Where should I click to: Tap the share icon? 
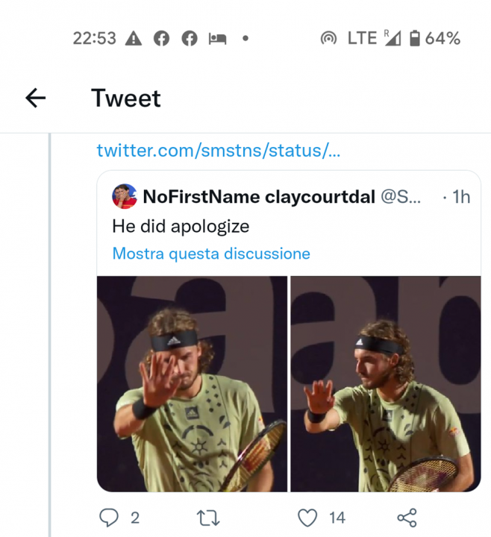pos(407,518)
